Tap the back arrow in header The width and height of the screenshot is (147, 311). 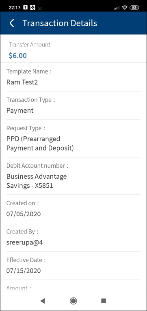point(12,23)
